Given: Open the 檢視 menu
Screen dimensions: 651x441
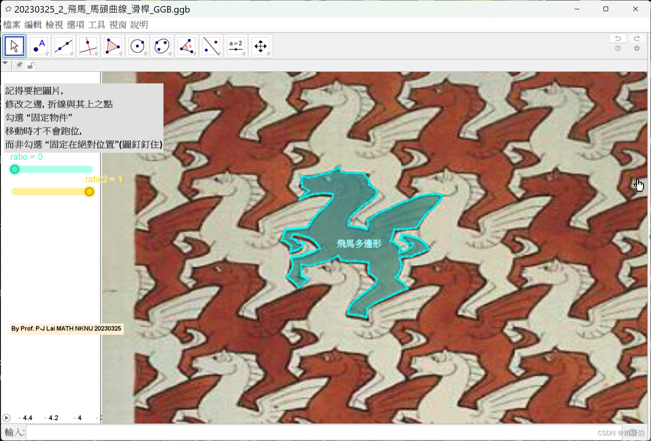Looking at the screenshot, I should pyautogui.click(x=54, y=25).
